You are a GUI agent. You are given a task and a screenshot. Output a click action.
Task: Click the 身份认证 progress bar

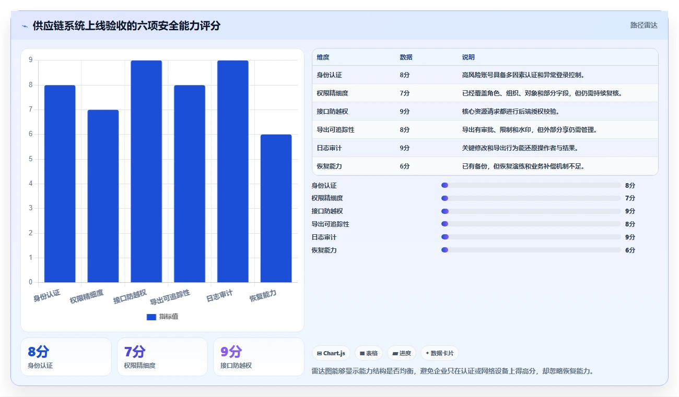click(x=531, y=185)
